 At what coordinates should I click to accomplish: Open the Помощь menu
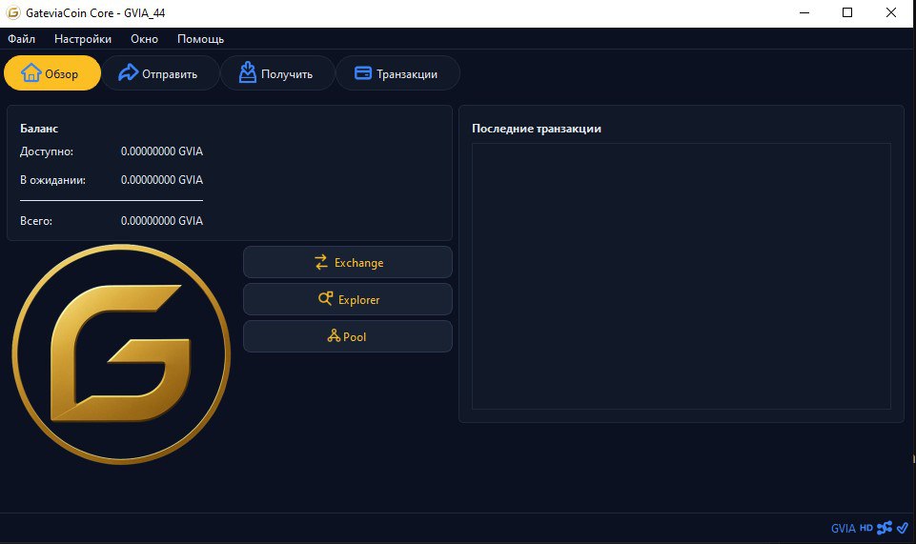(200, 39)
